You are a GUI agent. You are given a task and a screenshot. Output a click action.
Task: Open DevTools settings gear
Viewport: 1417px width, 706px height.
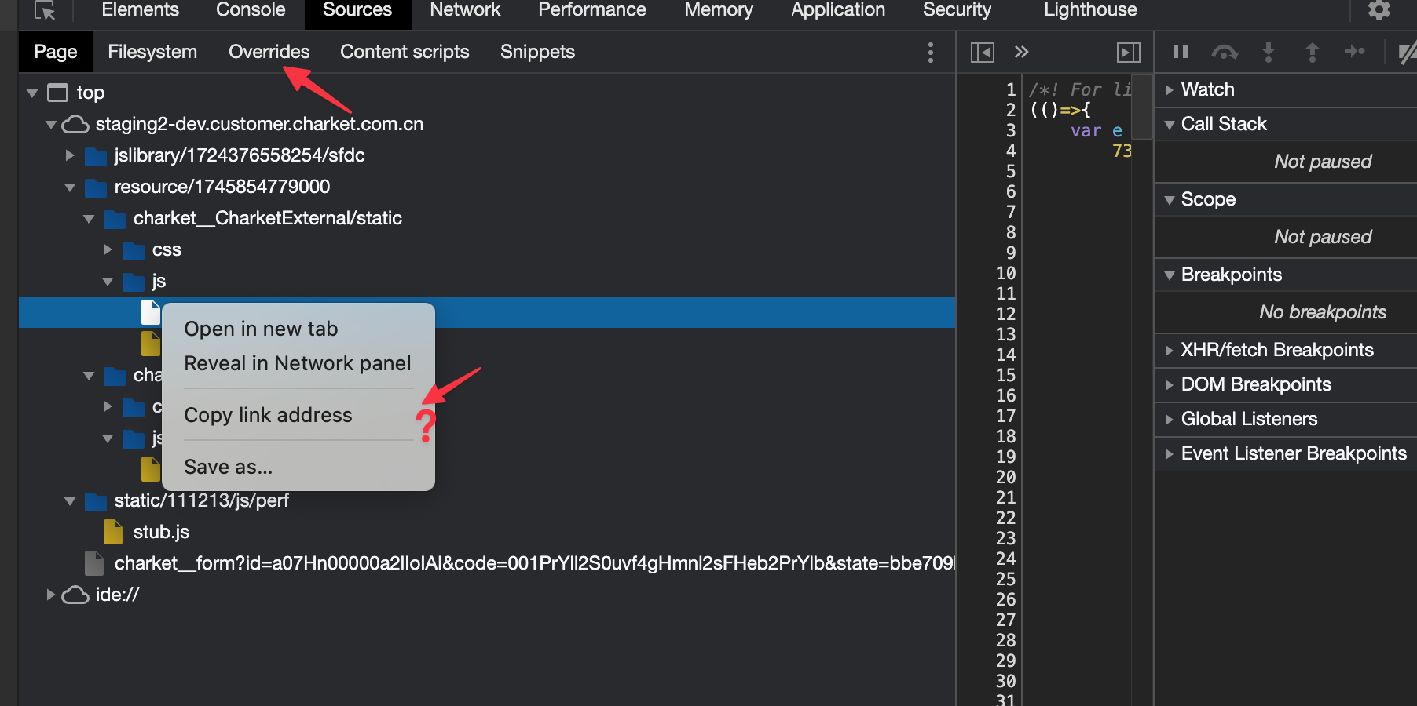point(1379,10)
